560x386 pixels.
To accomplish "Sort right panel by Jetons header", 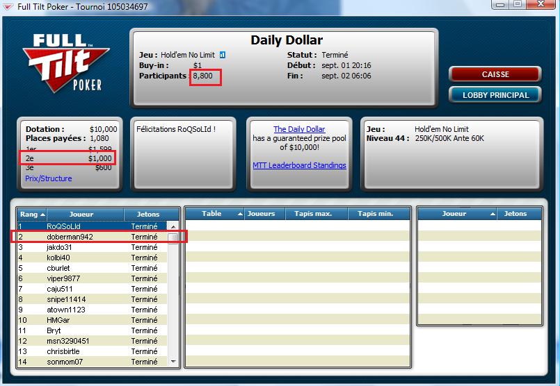I will [x=519, y=214].
